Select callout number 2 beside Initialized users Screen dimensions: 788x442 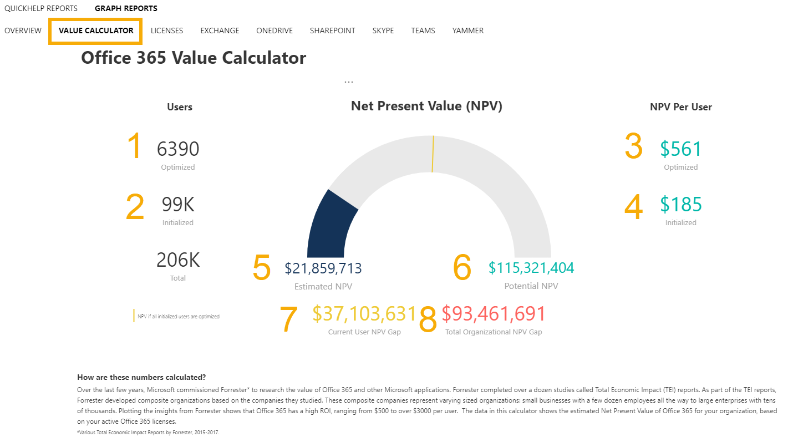click(135, 207)
